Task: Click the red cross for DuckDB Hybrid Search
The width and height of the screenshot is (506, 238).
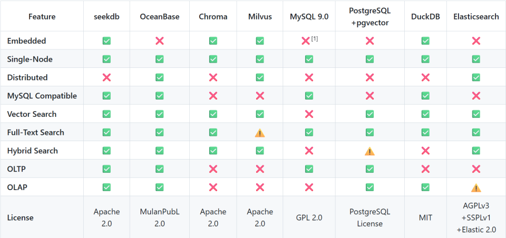Action: click(425, 151)
